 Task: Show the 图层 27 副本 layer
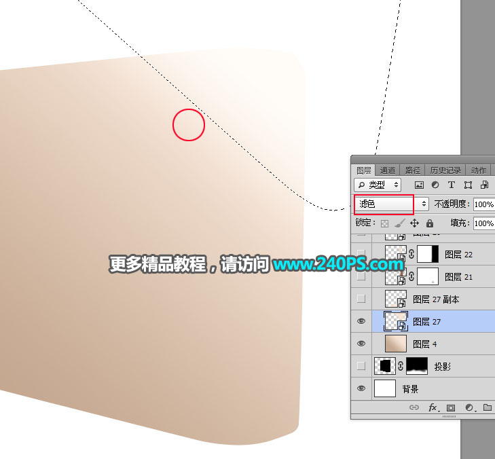[361, 299]
